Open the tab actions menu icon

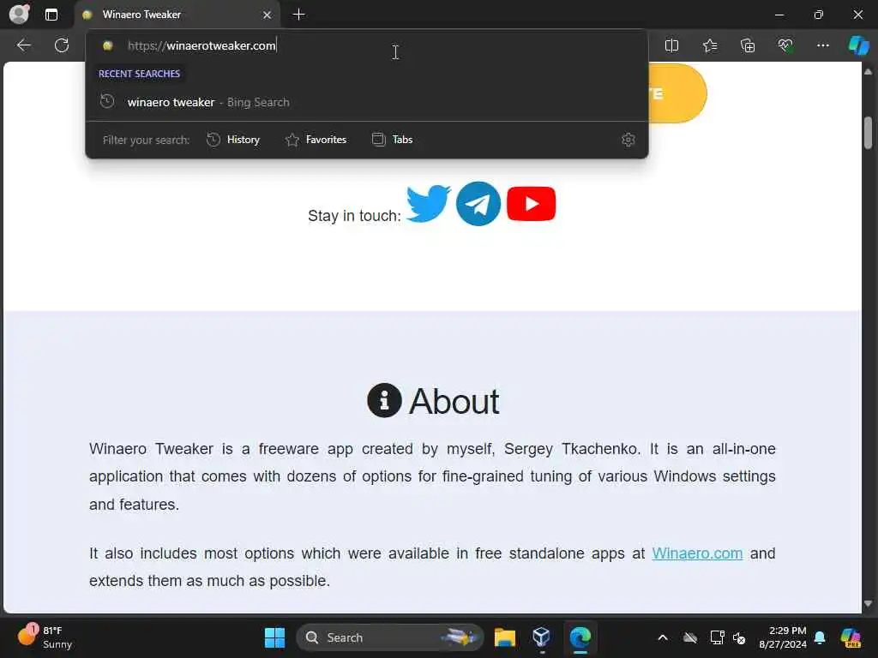coord(51,15)
